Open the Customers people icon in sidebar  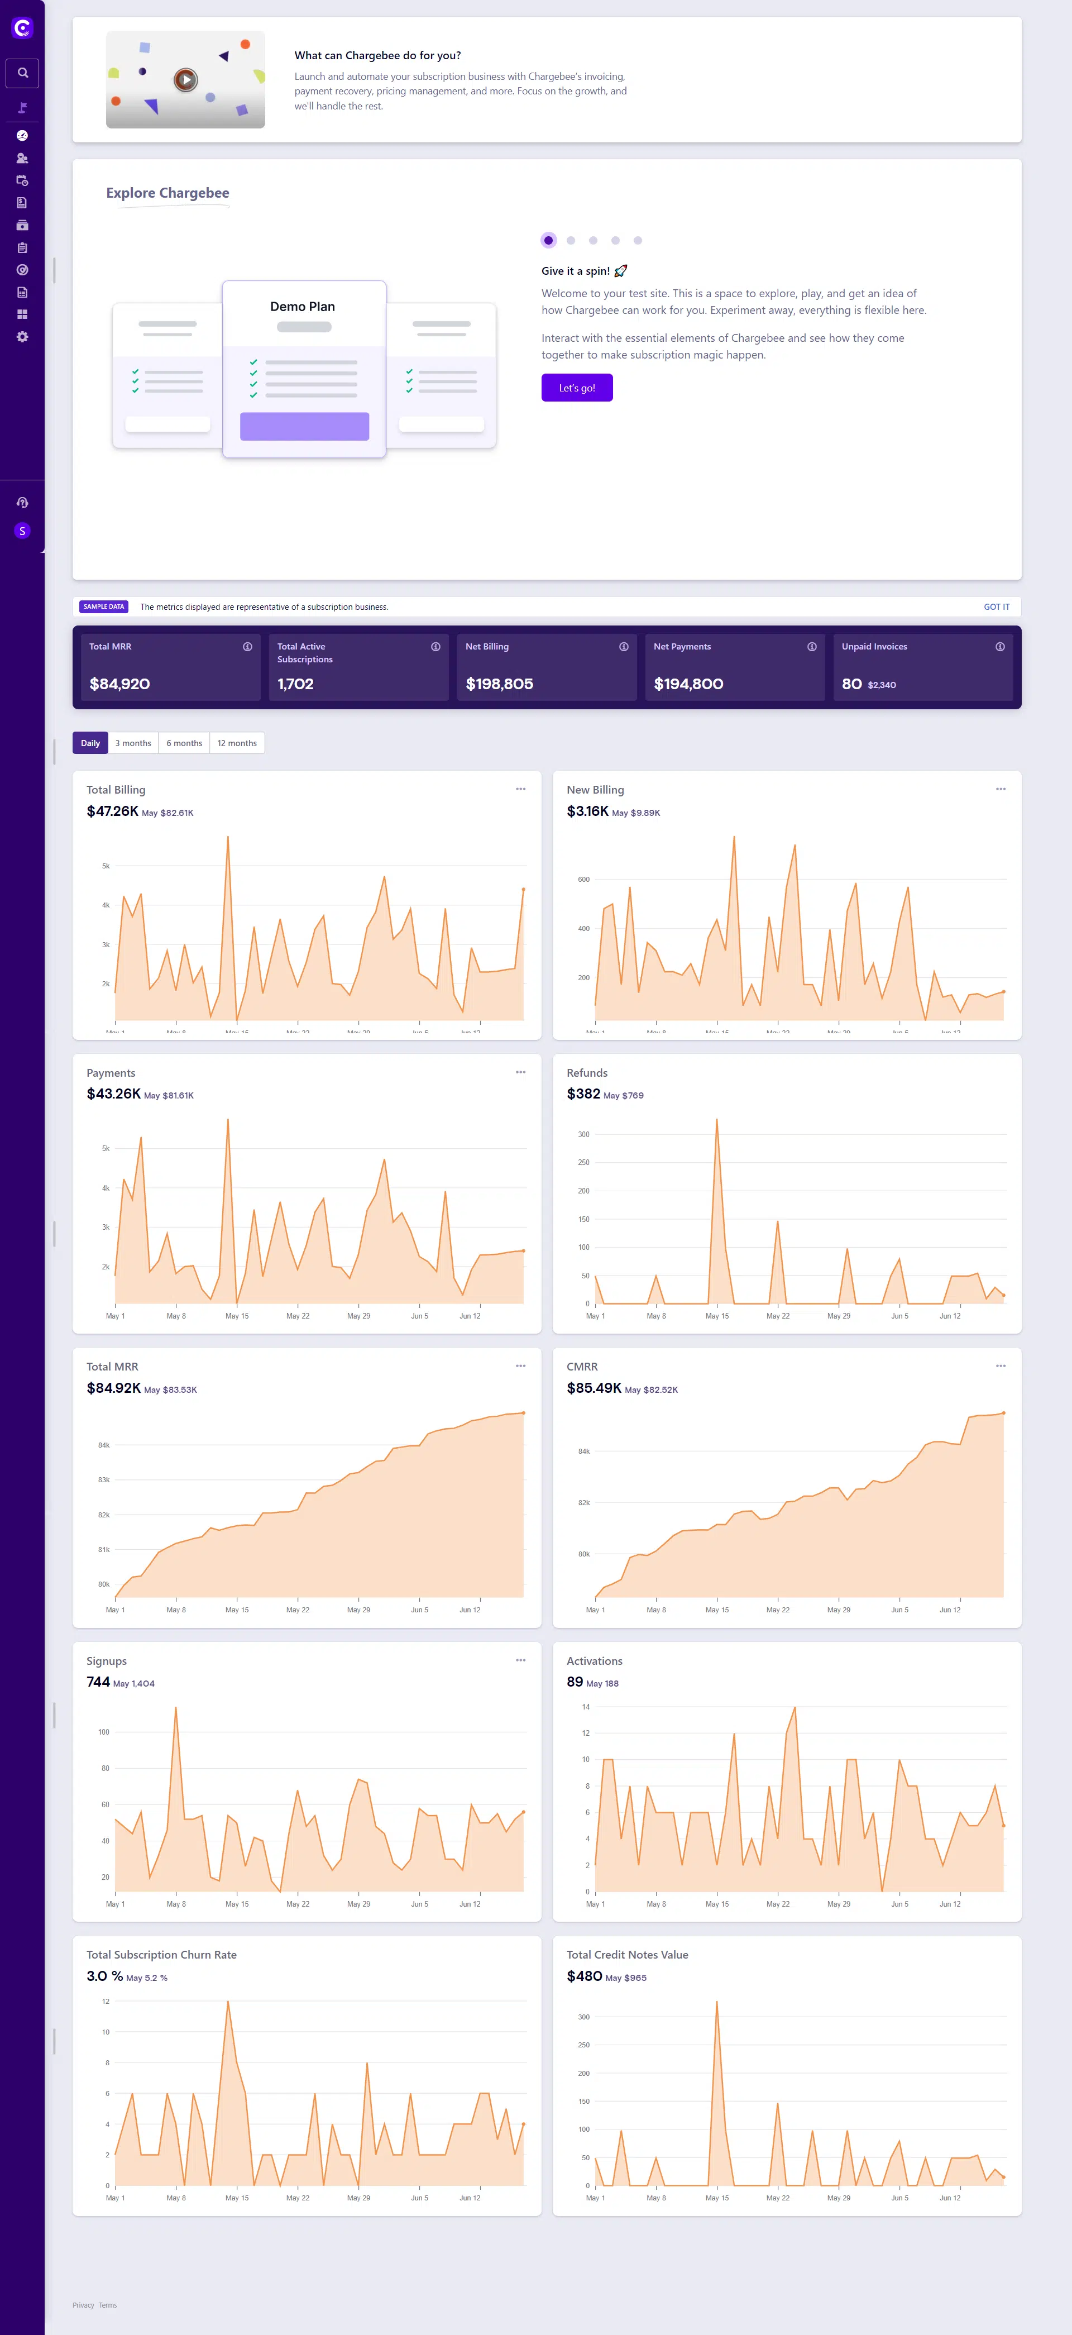[x=22, y=157]
